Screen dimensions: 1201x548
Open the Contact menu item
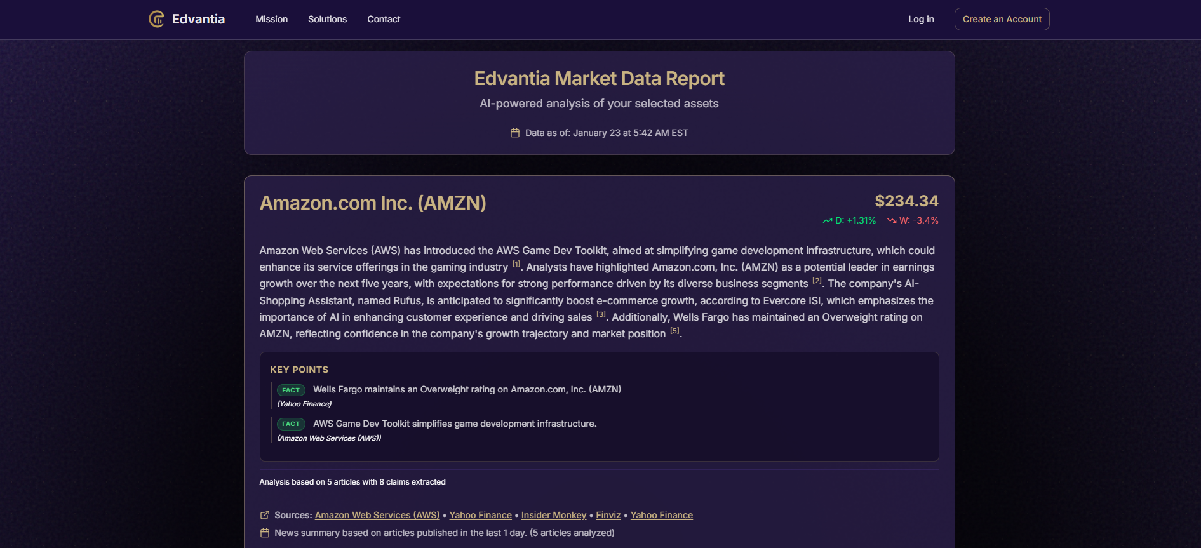384,19
